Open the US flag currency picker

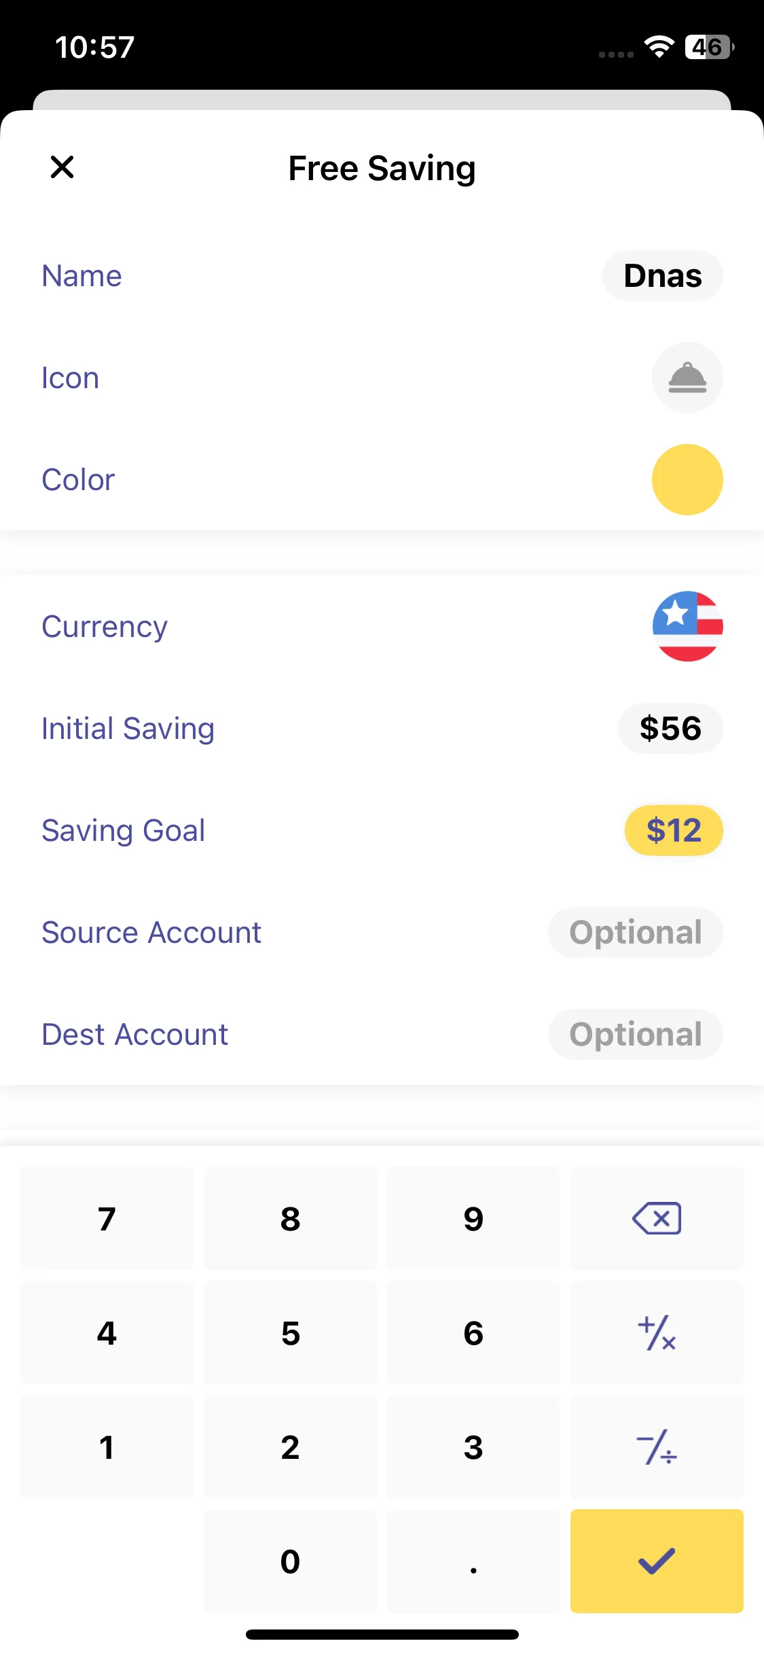click(687, 626)
